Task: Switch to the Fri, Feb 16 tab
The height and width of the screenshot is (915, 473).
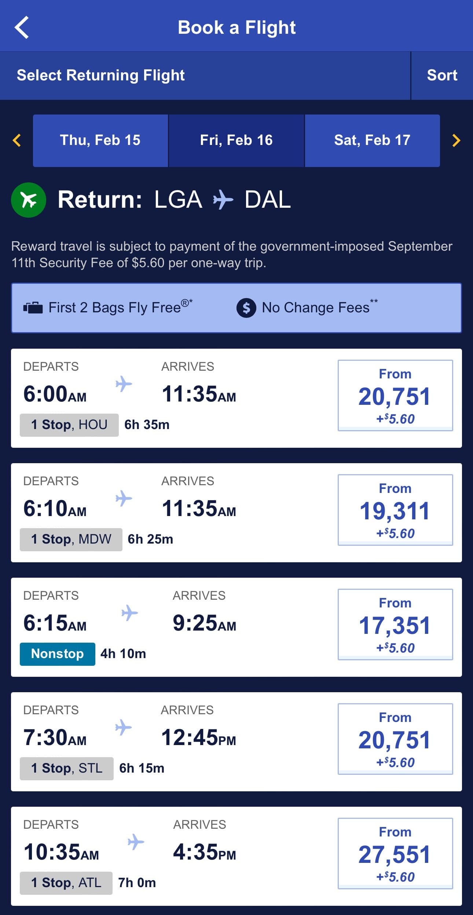Action: [x=236, y=140]
